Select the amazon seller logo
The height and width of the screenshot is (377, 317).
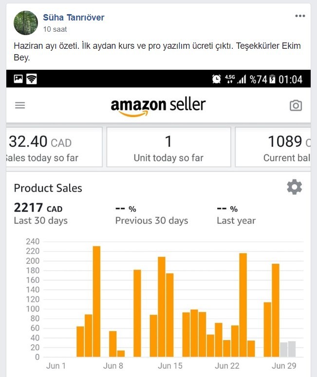pyautogui.click(x=158, y=106)
